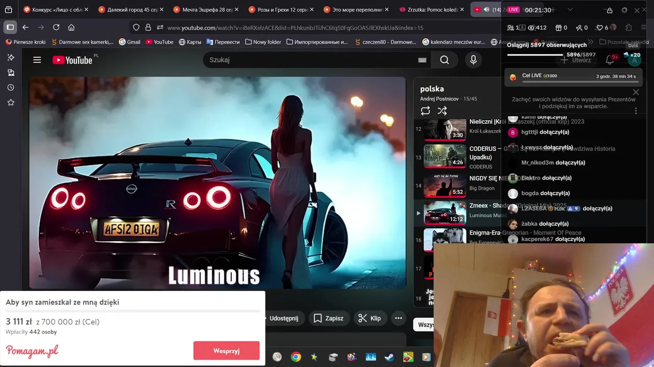
Task: Open the Pierwsze kroki bookmark
Action: click(25, 42)
